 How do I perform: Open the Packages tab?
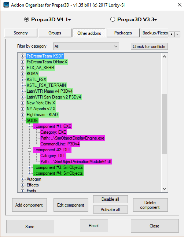[123, 33]
